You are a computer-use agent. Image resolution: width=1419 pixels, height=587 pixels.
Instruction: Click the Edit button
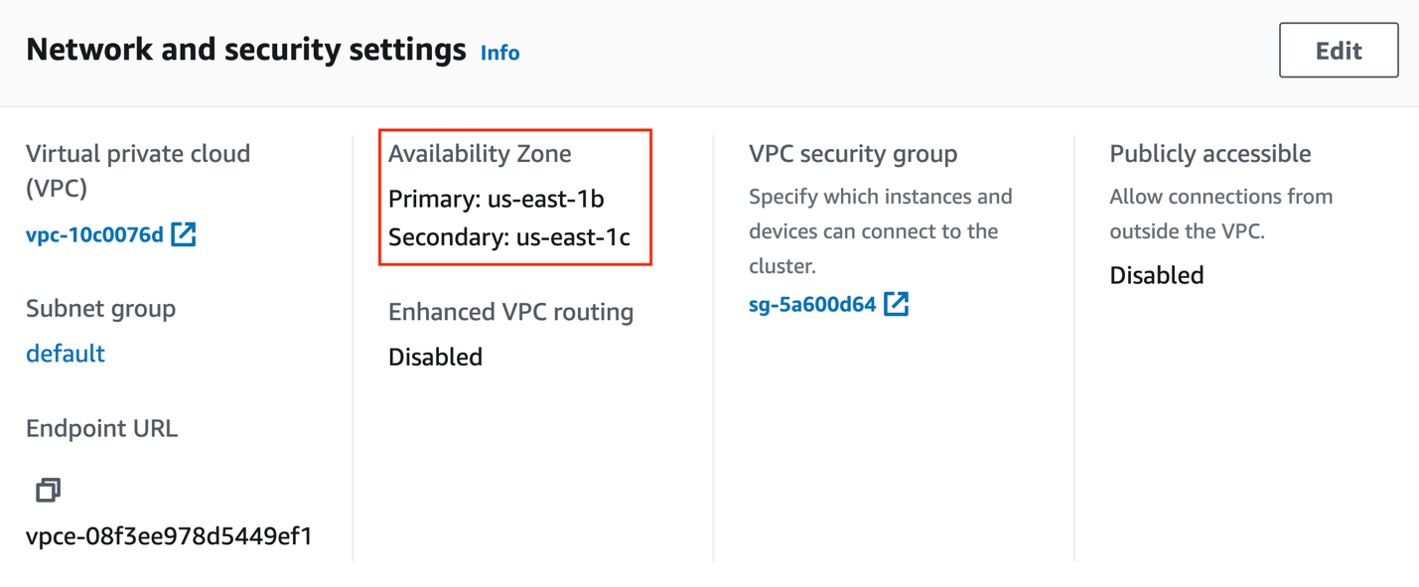click(x=1338, y=51)
